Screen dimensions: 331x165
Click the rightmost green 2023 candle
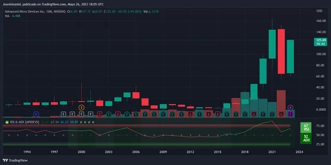(290, 56)
